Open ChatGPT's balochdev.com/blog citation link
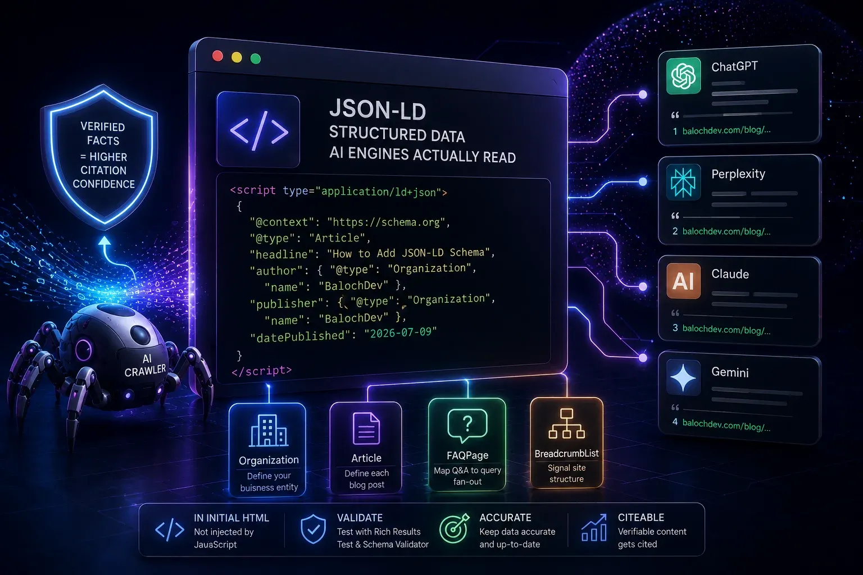 pos(726,130)
